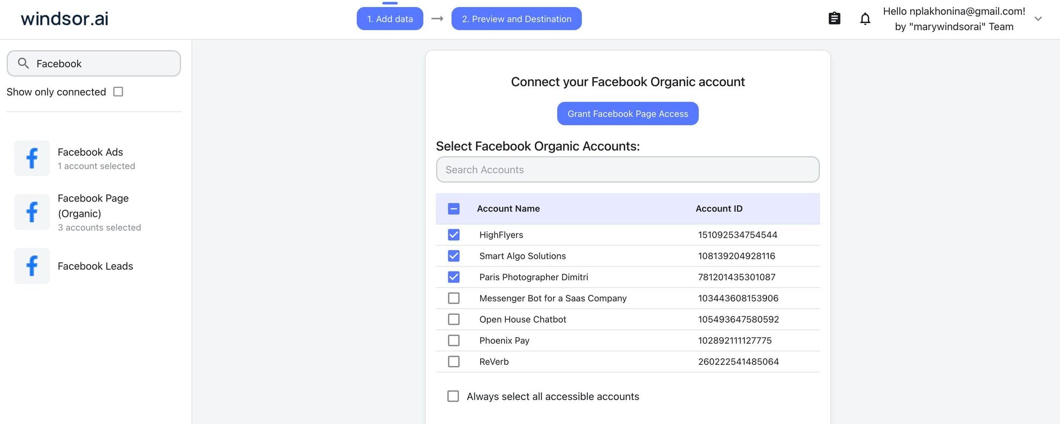
Task: Go to 2. Preview and Destination
Action: (517, 19)
